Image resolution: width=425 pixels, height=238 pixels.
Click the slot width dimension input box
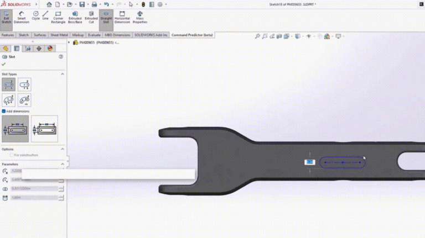tap(33, 188)
